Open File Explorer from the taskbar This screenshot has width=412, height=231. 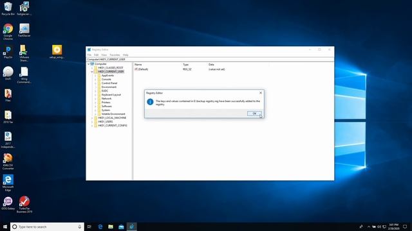point(111,227)
